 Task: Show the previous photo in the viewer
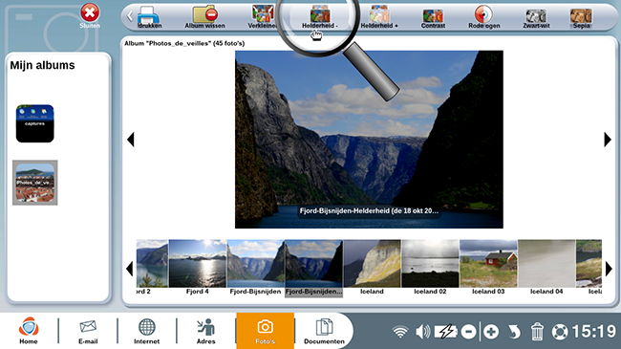coord(131,140)
